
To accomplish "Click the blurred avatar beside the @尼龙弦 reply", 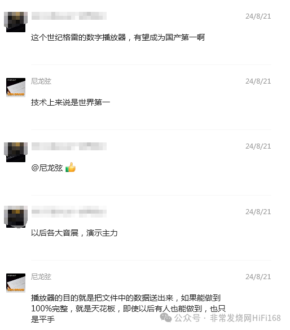I will (x=16, y=152).
